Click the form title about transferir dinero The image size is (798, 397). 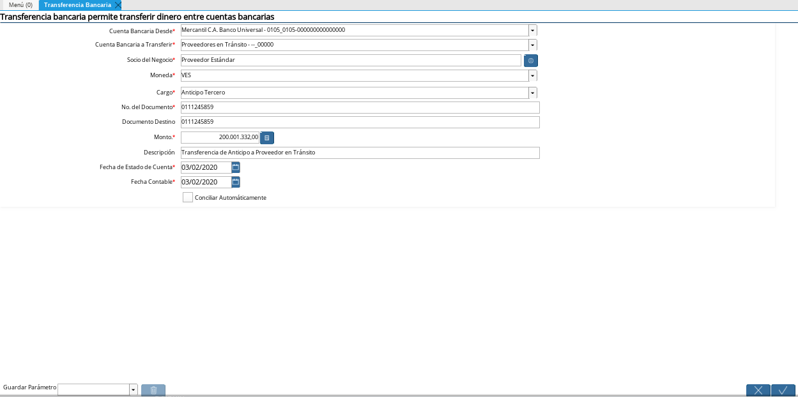tap(137, 17)
